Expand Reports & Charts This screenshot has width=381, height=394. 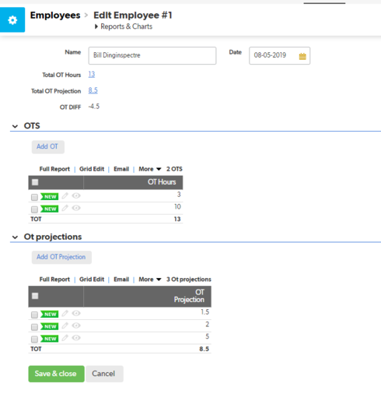click(x=124, y=26)
